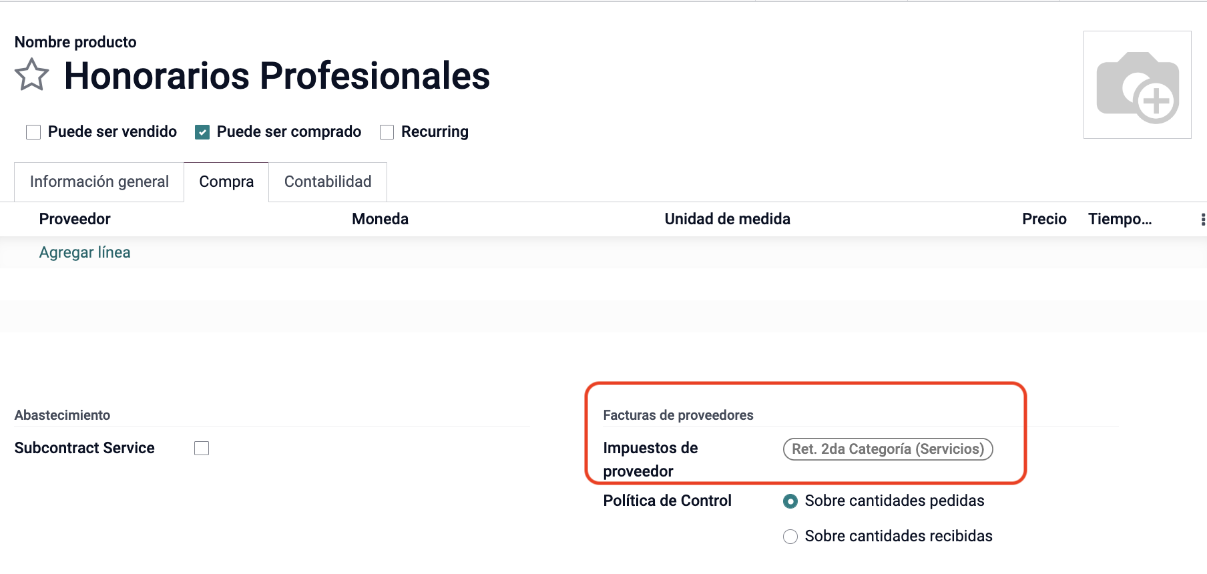The width and height of the screenshot is (1207, 574).
Task: Sort by Unidad de medida column
Action: [x=728, y=219]
